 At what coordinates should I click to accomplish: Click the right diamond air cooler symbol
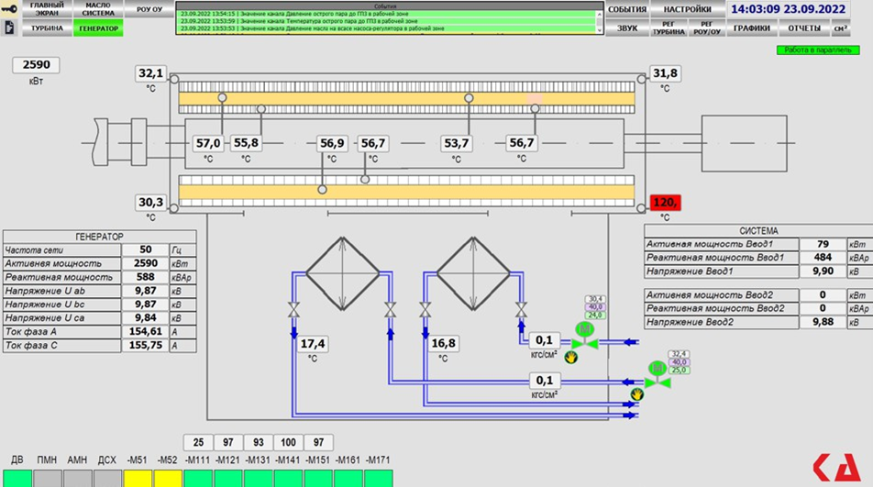(x=473, y=274)
